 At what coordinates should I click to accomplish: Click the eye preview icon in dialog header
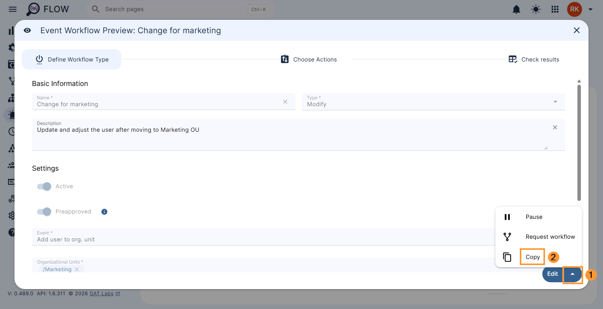[27, 31]
